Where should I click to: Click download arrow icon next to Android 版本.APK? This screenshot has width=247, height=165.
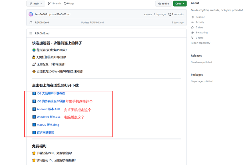pyautogui.click(x=34, y=109)
